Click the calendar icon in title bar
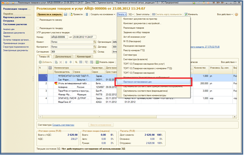244x155 pixels. coord(208,3)
